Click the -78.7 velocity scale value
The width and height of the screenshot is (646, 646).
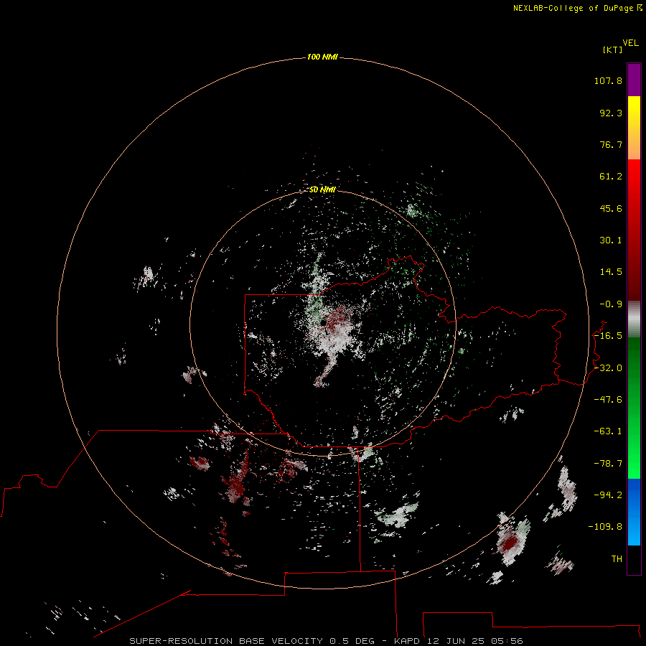608,464
